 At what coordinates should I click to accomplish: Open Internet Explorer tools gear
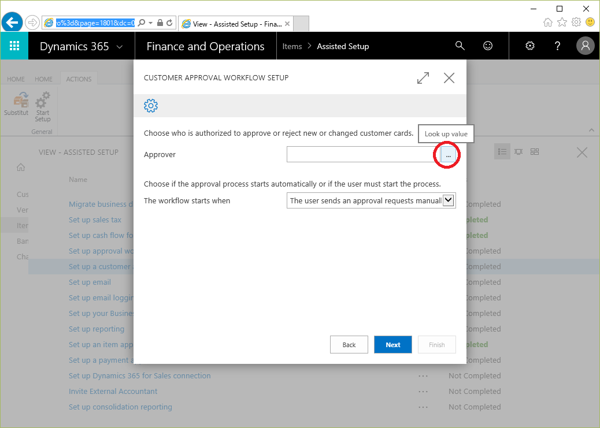pos(576,22)
